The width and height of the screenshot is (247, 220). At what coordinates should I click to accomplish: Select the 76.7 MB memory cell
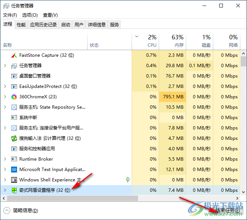click(x=172, y=76)
